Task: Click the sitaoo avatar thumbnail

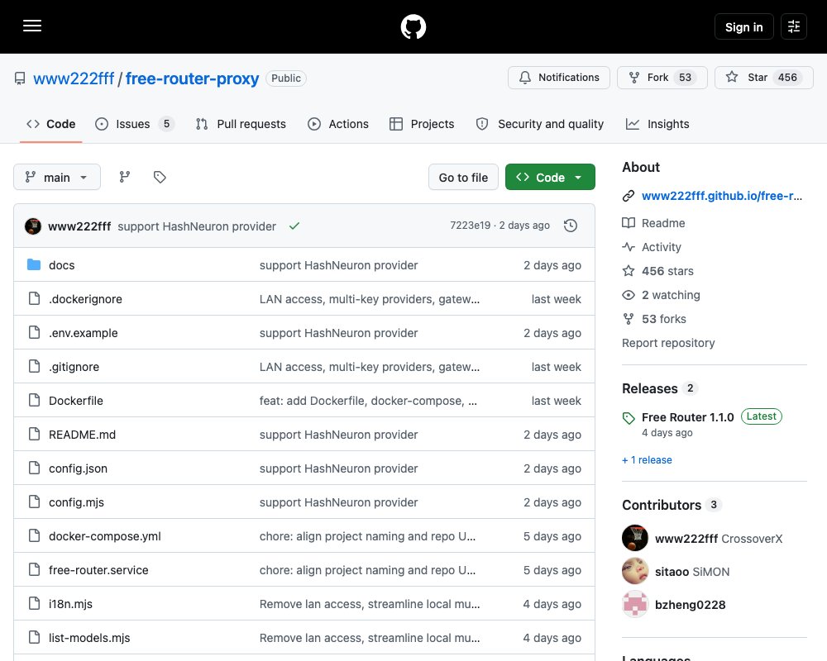Action: pyautogui.click(x=635, y=571)
